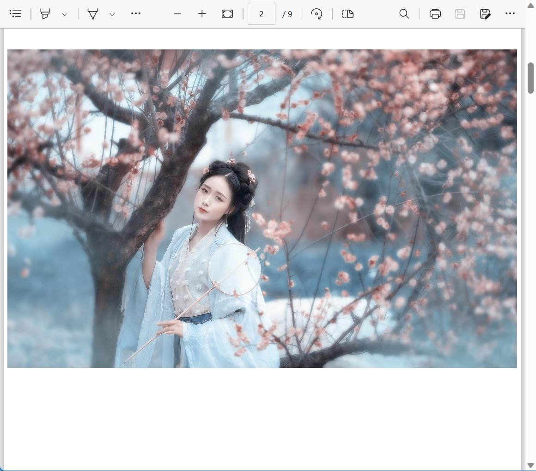Open the table of contents pane
This screenshot has width=536, height=471.
click(15, 14)
